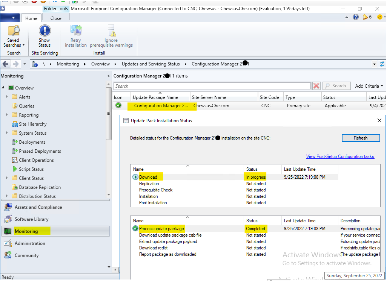Open Saved Searches in the ribbon
The height and width of the screenshot is (281, 387).
14,36
